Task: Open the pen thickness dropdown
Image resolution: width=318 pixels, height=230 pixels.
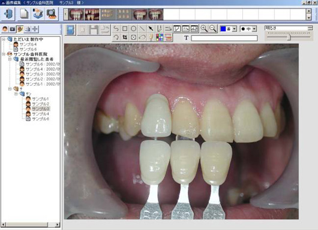Action: point(254,29)
